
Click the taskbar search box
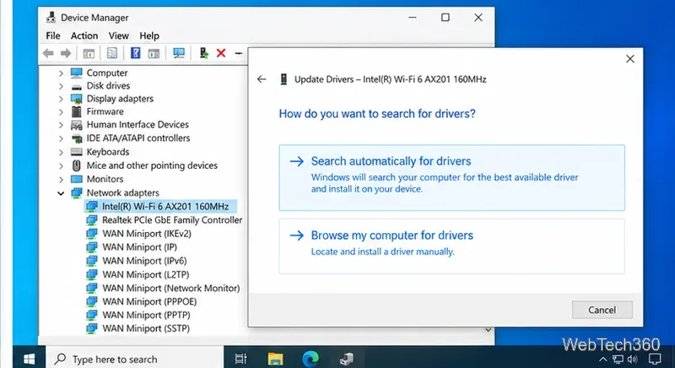coord(135,359)
